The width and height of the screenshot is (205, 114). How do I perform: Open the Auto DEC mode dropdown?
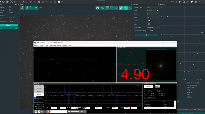[x=134, y=108]
